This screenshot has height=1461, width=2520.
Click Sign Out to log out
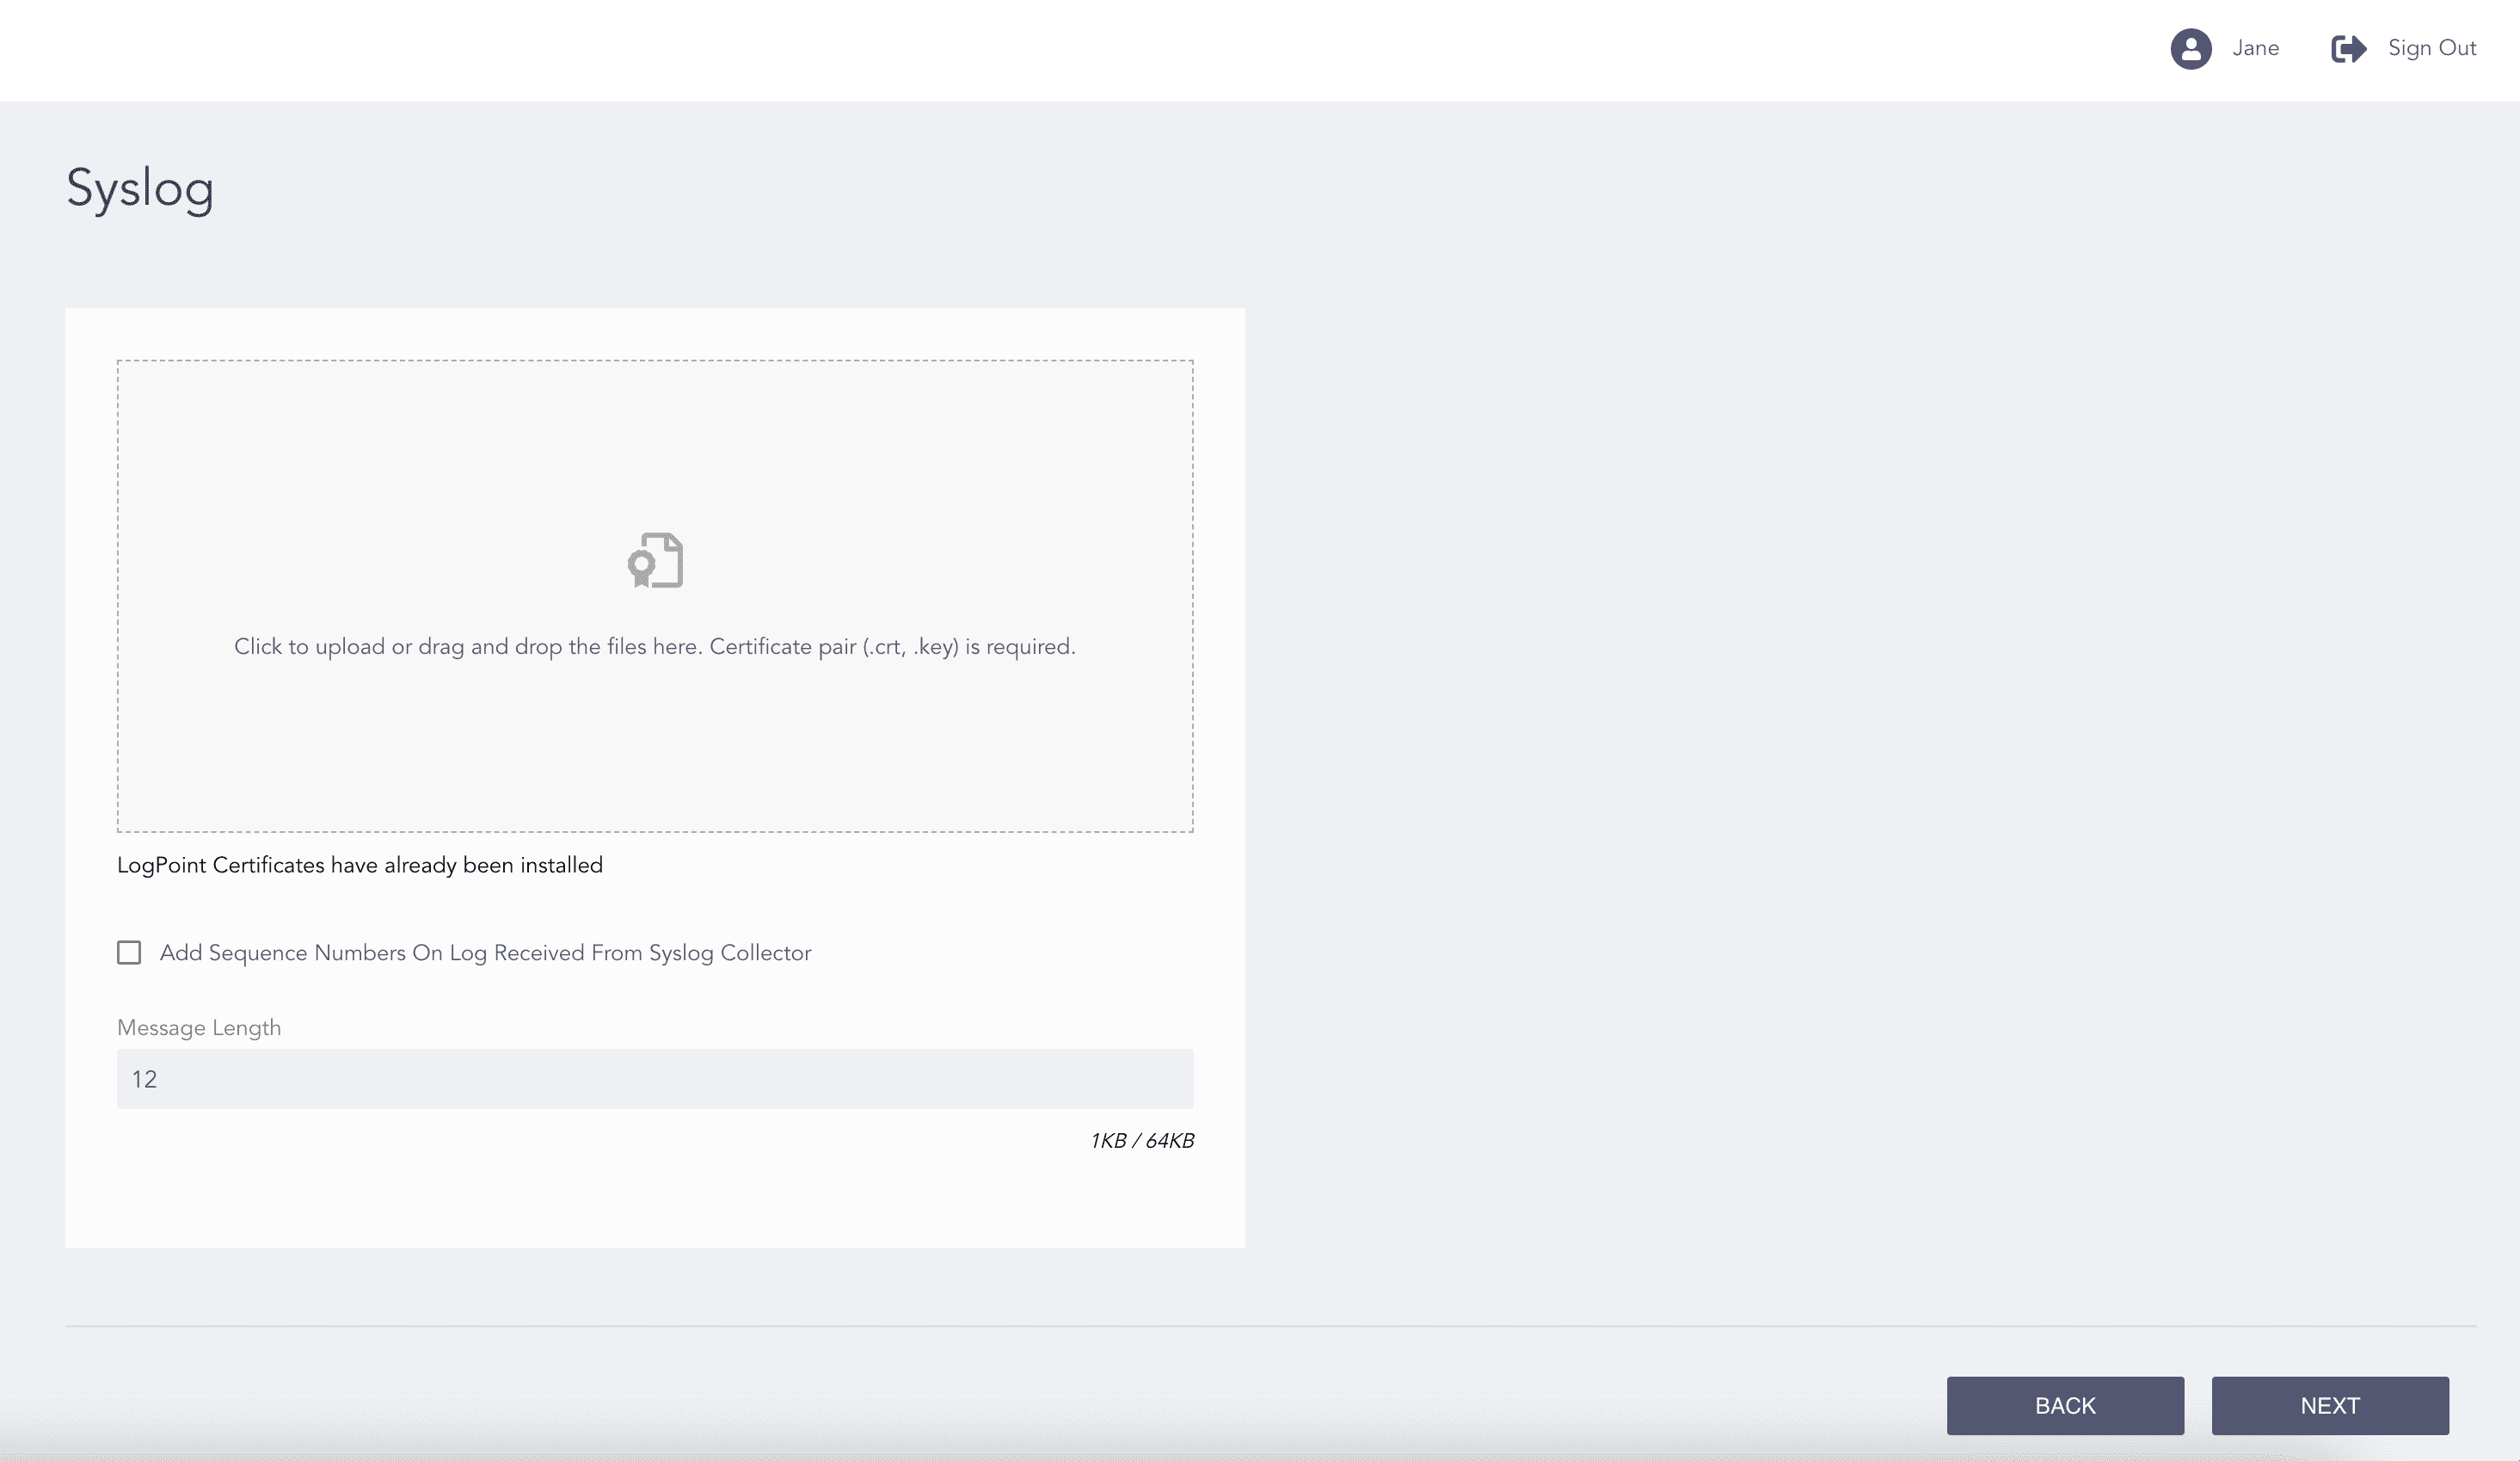(2432, 48)
